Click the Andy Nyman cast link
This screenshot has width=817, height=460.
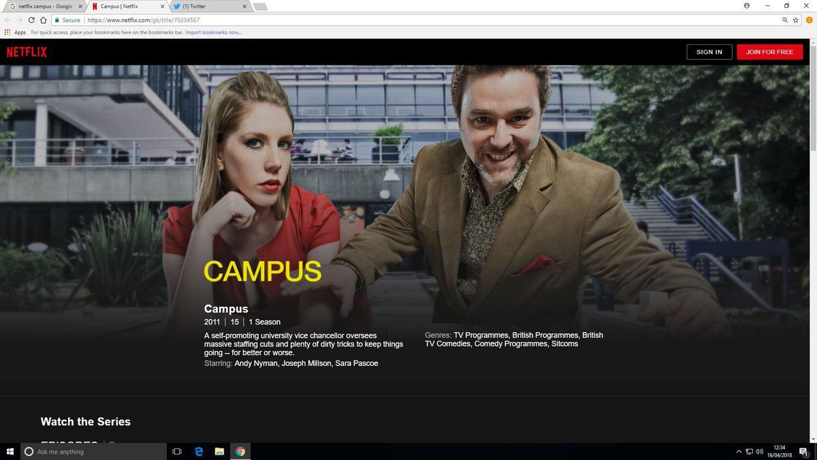tap(256, 363)
